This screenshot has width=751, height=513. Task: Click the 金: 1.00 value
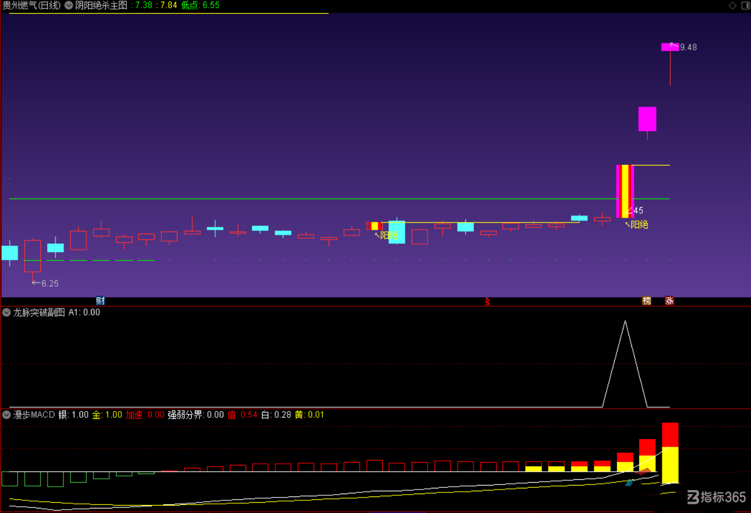pos(107,415)
